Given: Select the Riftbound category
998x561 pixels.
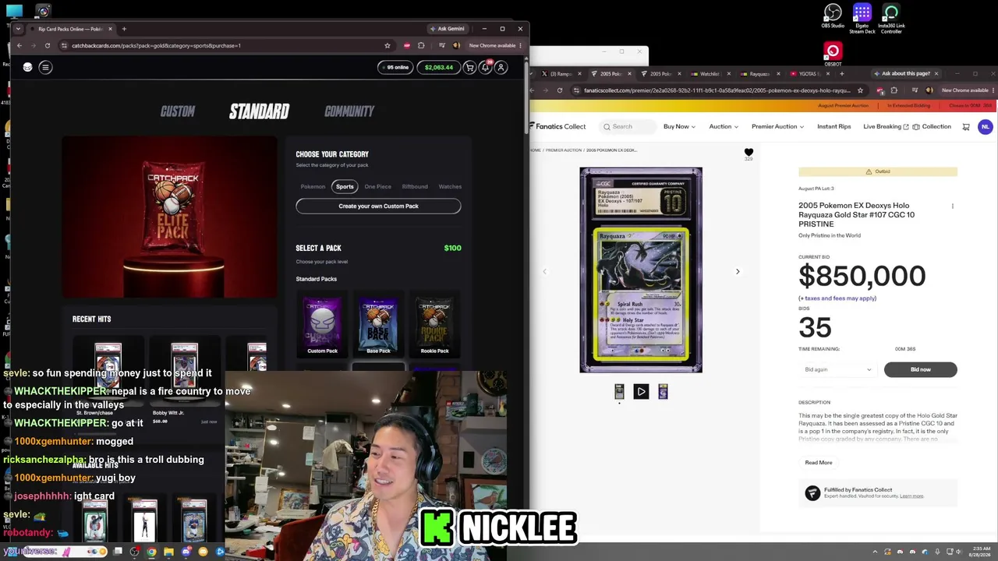Looking at the screenshot, I should coord(415,187).
